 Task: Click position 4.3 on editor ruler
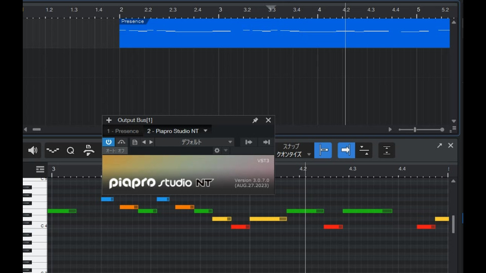(x=352, y=169)
